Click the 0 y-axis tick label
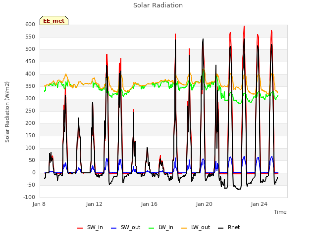 coord(34,173)
